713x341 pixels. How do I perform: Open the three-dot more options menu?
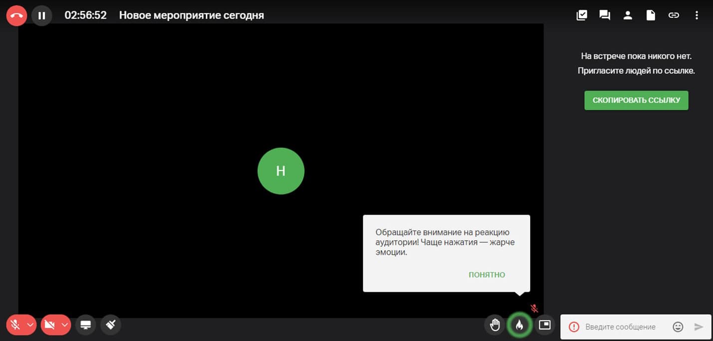[697, 15]
